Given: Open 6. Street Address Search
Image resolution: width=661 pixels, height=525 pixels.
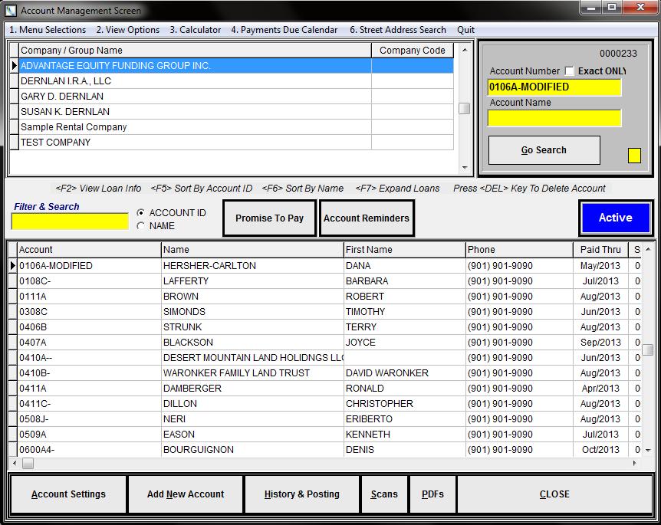Looking at the screenshot, I should click(398, 30).
